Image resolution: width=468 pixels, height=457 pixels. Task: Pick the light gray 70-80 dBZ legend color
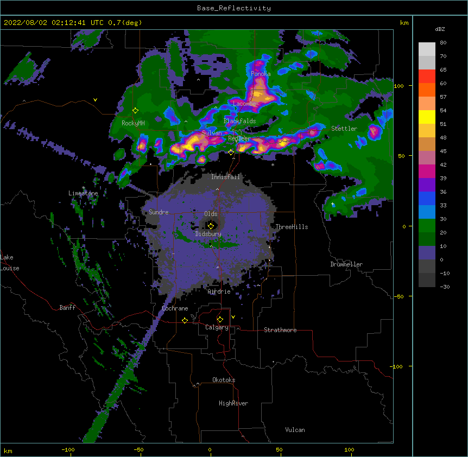pos(427,49)
